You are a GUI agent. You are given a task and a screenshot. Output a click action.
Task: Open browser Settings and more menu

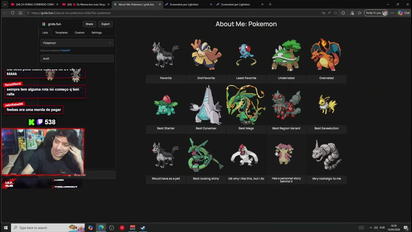click(x=392, y=13)
